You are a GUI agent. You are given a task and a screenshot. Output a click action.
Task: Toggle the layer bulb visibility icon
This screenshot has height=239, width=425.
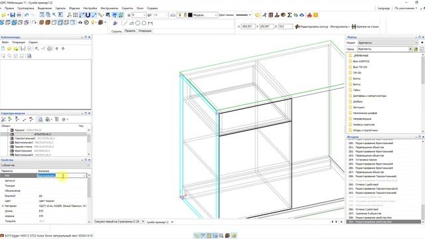(180, 15)
